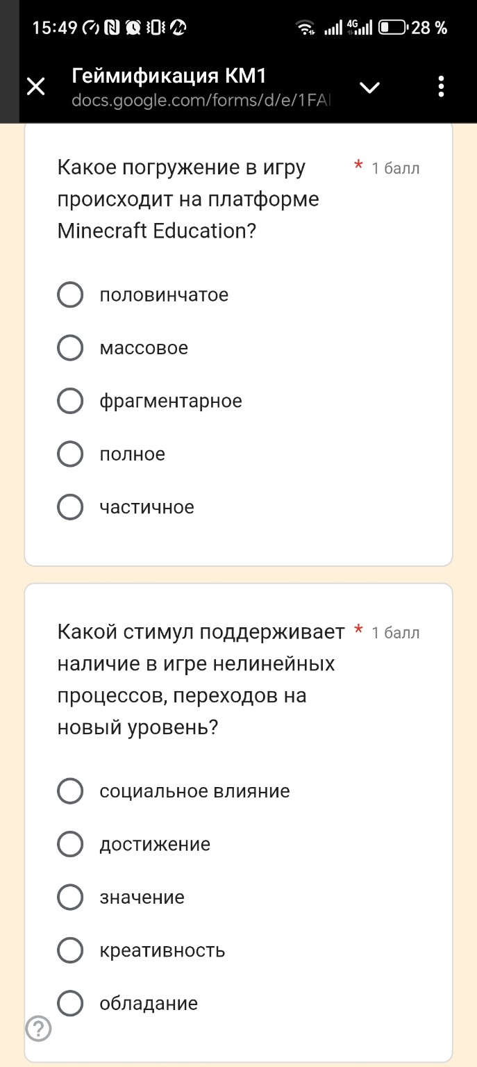Select значение as the stimulus answer
The width and height of the screenshot is (477, 1067).
coord(70,897)
